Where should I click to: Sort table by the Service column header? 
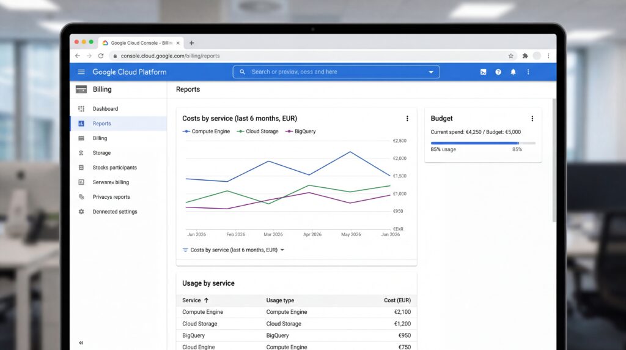pyautogui.click(x=195, y=300)
